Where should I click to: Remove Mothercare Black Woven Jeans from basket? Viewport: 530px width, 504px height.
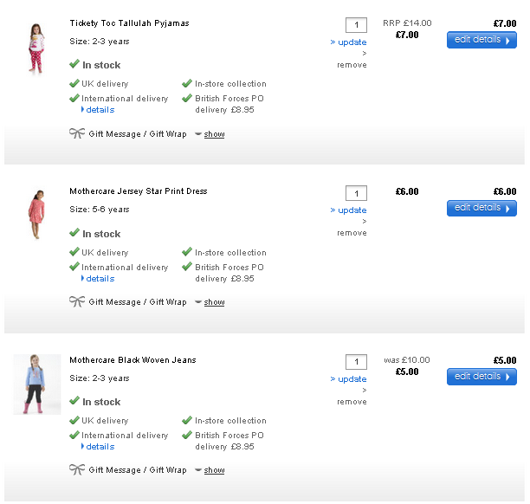[x=352, y=402]
